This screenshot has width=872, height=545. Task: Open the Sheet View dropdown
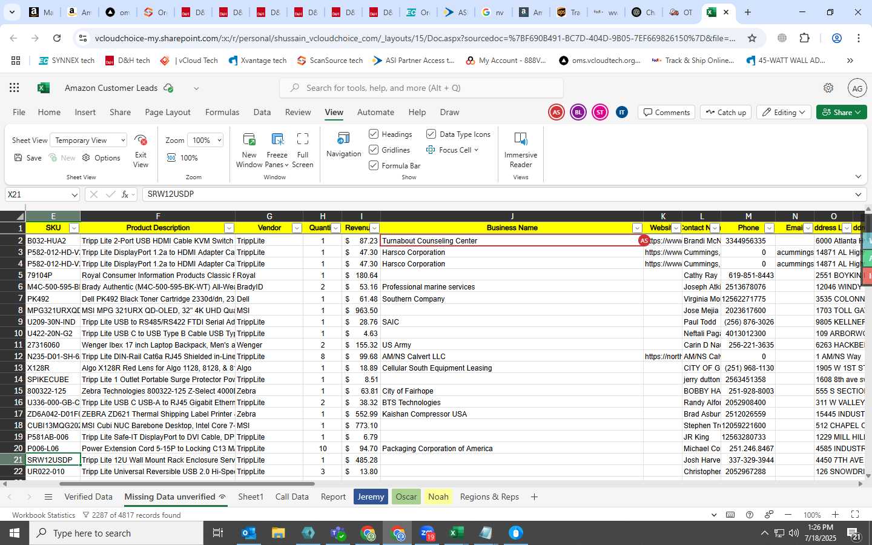point(88,140)
